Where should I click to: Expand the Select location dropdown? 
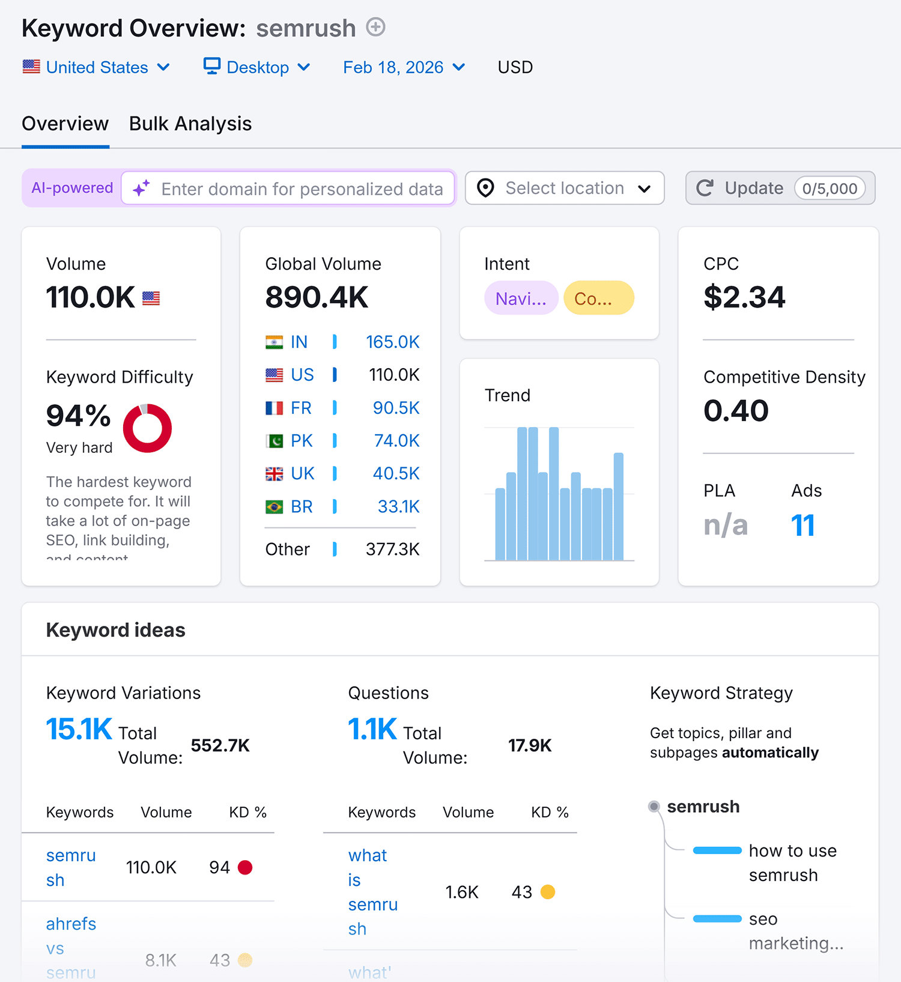coord(565,188)
